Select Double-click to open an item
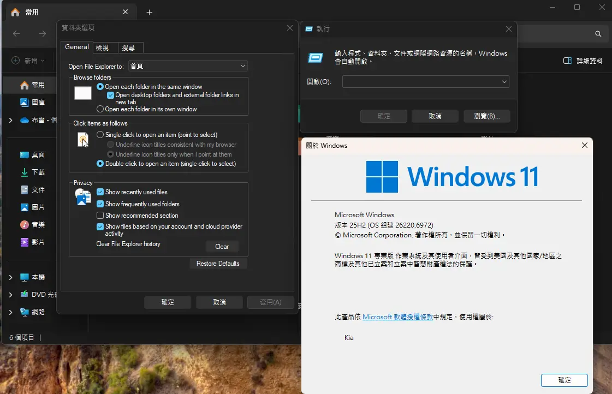Image resolution: width=612 pixels, height=394 pixels. (x=100, y=164)
